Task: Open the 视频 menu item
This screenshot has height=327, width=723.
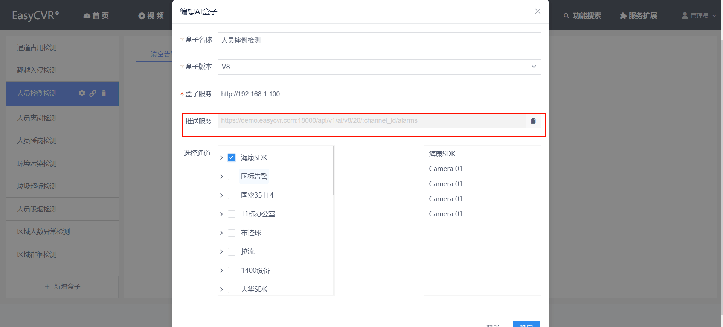Action: pyautogui.click(x=151, y=16)
